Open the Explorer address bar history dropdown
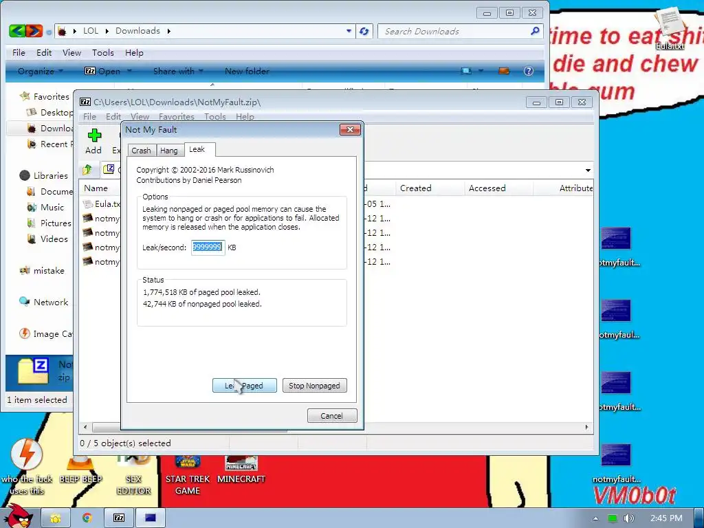Viewport: 704px width, 528px height. point(349,31)
